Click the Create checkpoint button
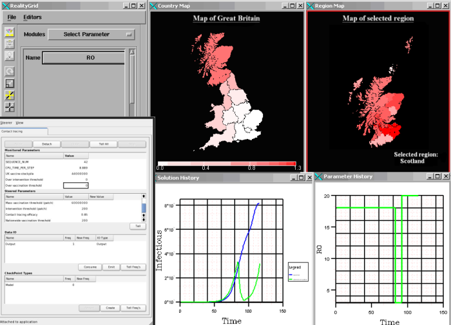Screen dimensions: 451x325 pyautogui.click(x=110, y=308)
